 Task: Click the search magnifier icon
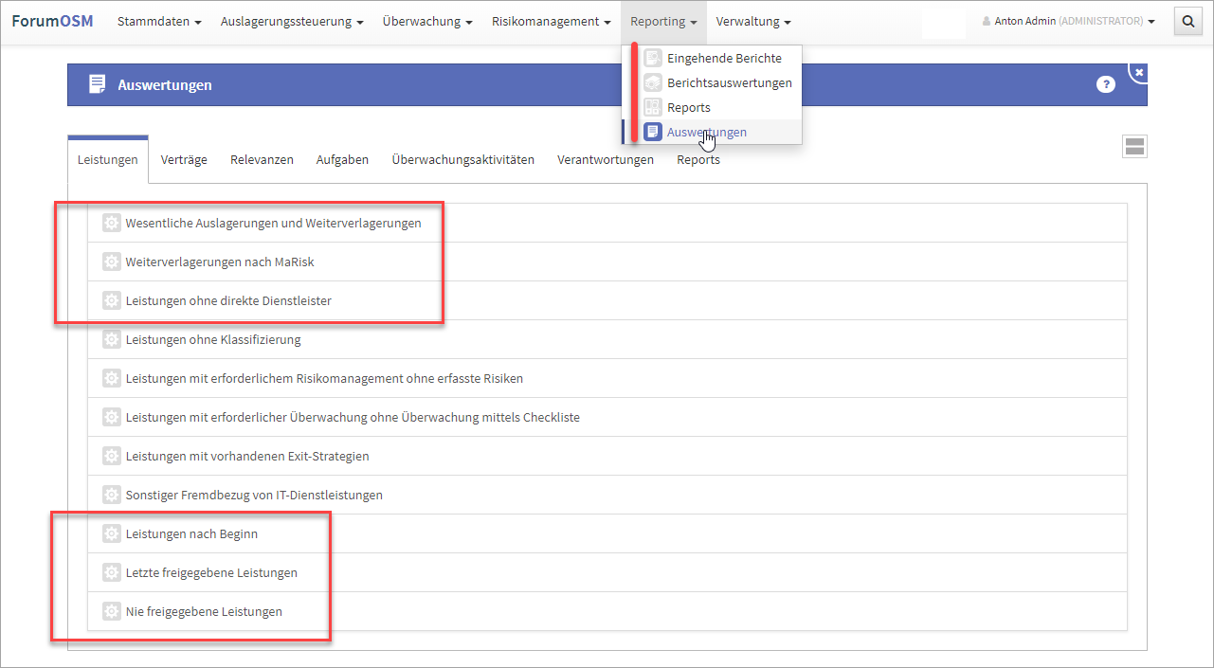pos(1187,21)
